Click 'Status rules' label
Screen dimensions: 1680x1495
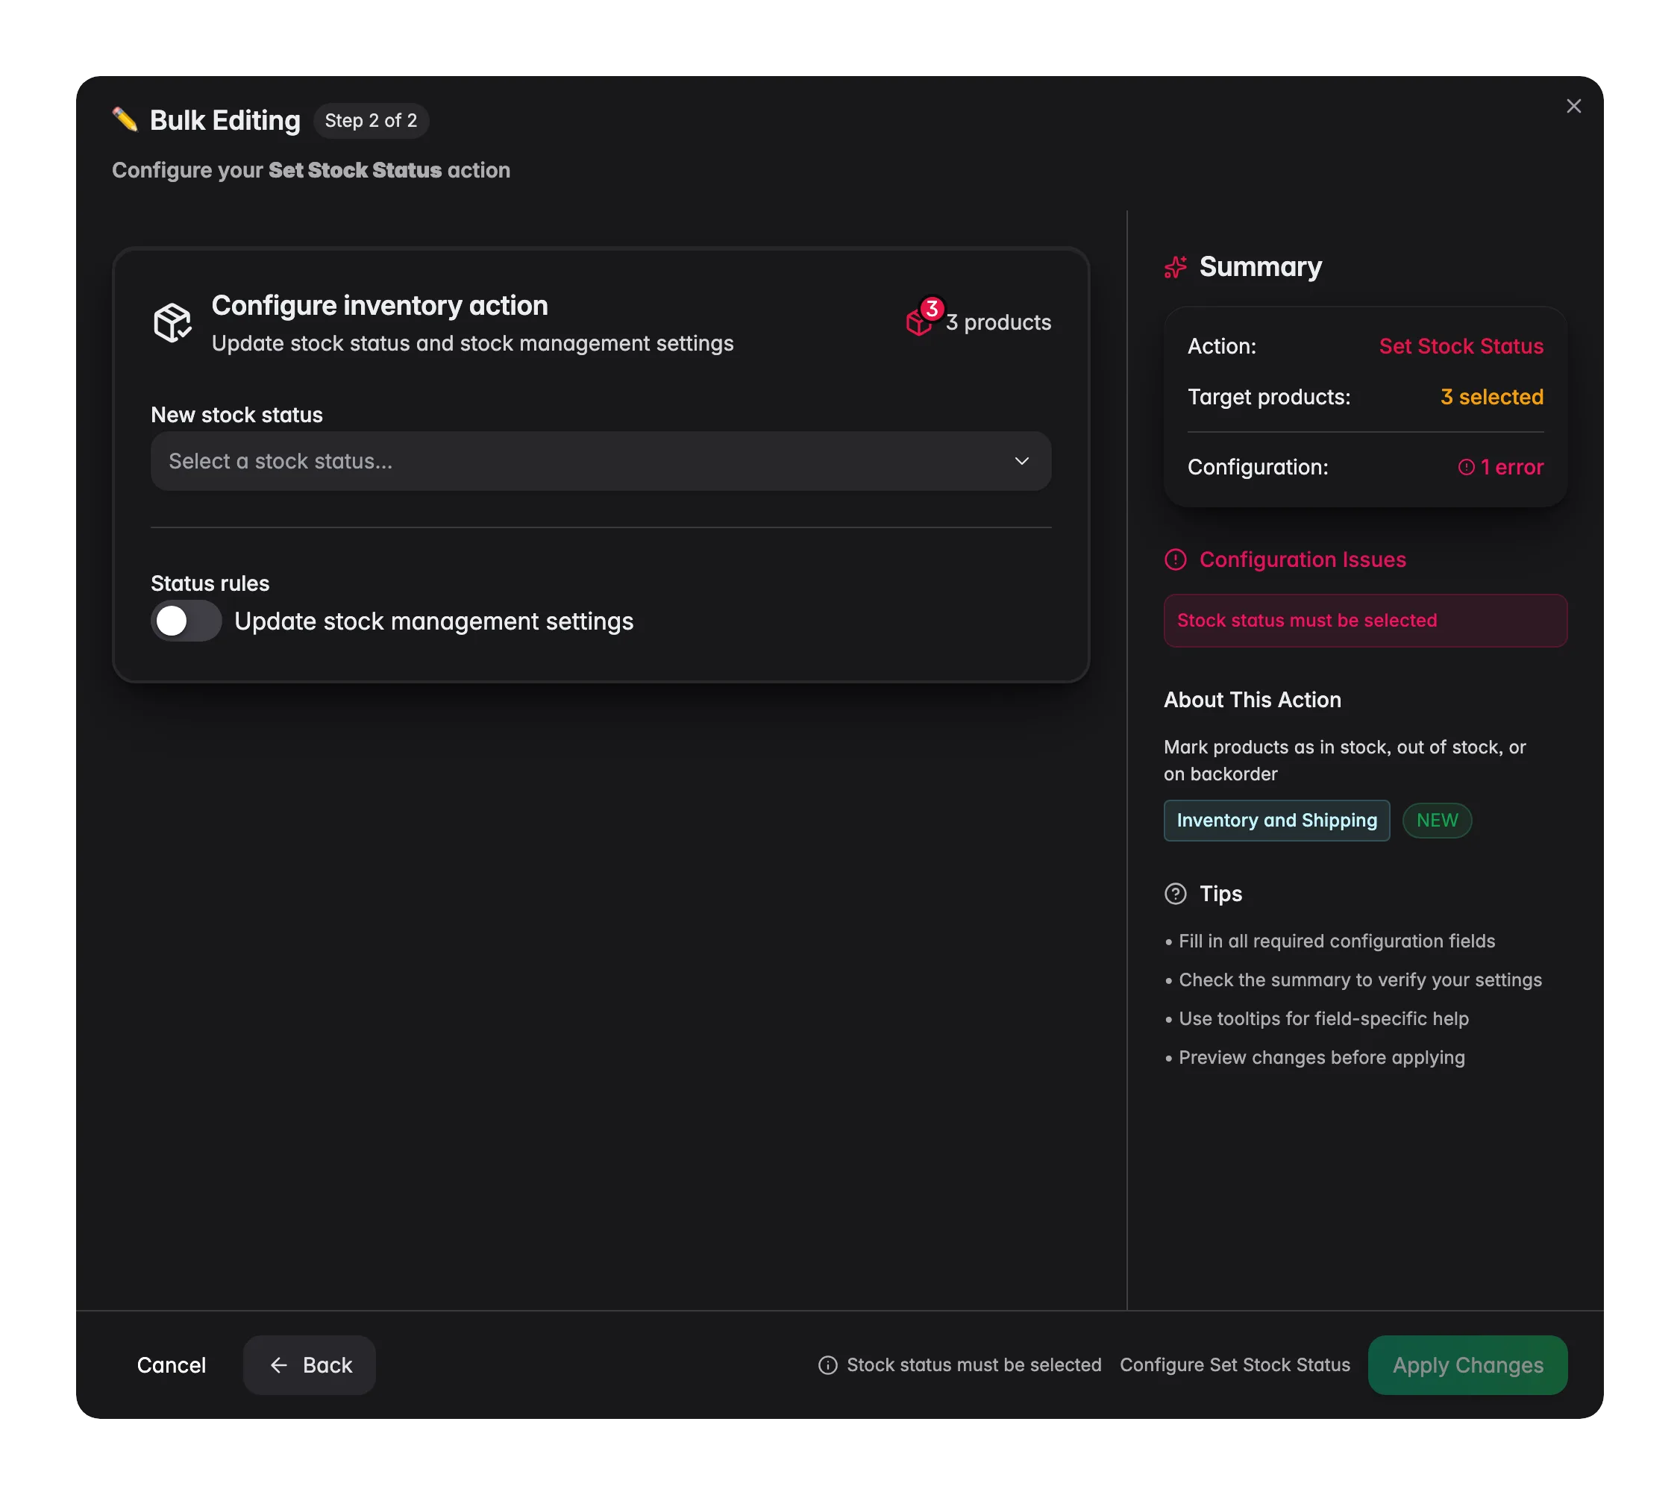click(x=210, y=583)
